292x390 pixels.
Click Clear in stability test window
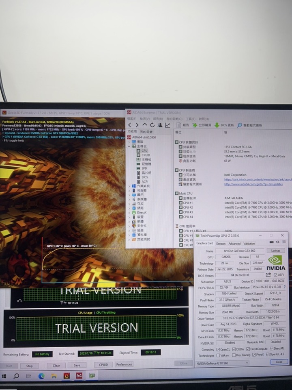(x=56, y=366)
